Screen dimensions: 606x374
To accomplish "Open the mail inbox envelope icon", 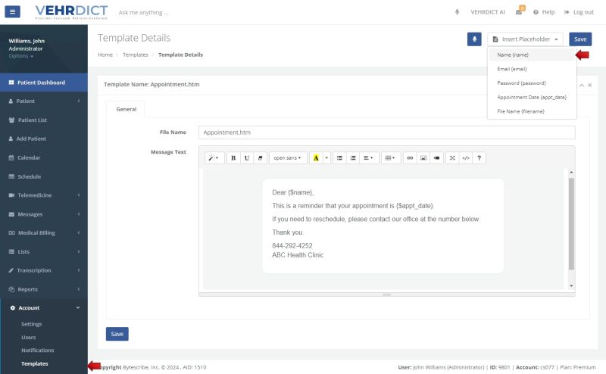I will click(519, 12).
